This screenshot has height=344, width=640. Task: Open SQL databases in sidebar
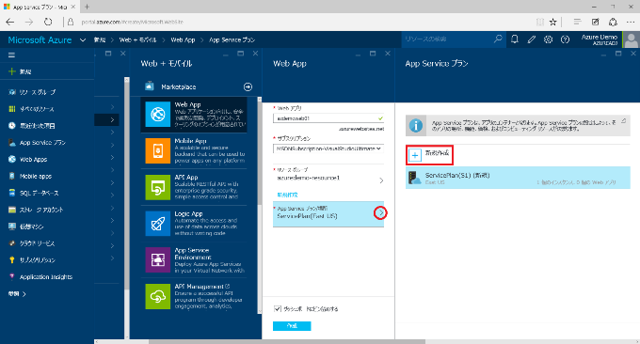39,193
